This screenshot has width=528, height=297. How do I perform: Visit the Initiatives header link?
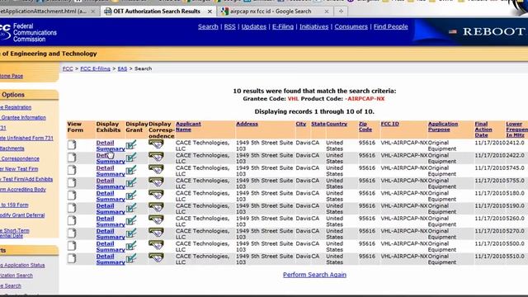[x=313, y=26]
